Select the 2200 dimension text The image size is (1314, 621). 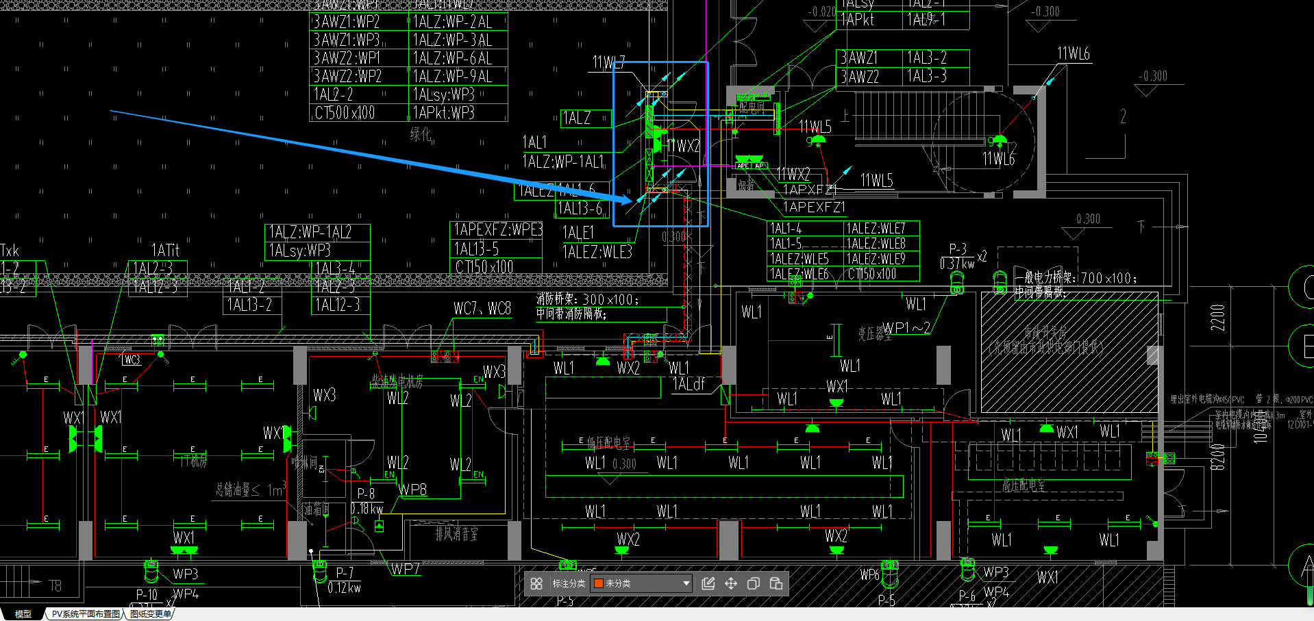pos(1217,318)
